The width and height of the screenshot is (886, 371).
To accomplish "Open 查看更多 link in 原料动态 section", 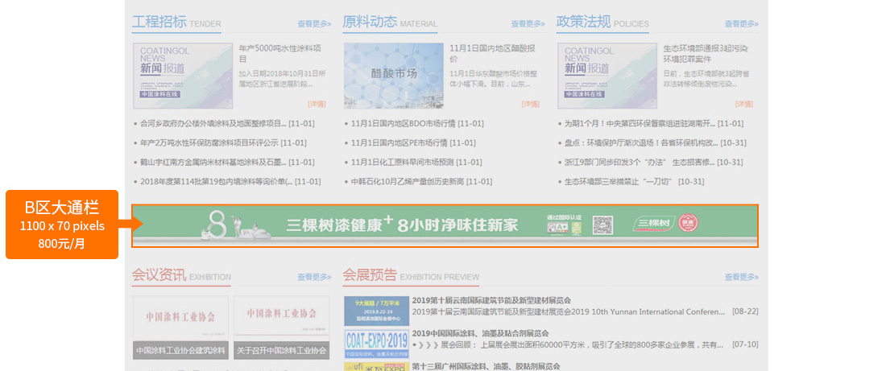I will pyautogui.click(x=528, y=24).
